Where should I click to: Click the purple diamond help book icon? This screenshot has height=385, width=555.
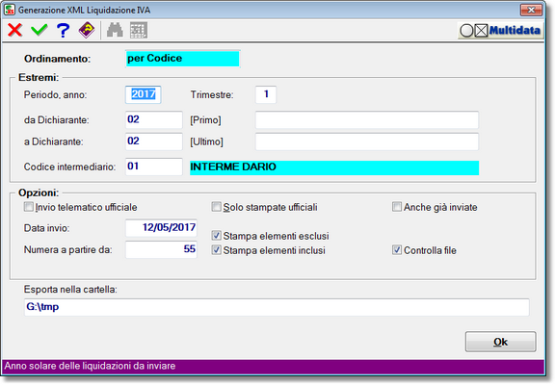[x=87, y=30]
